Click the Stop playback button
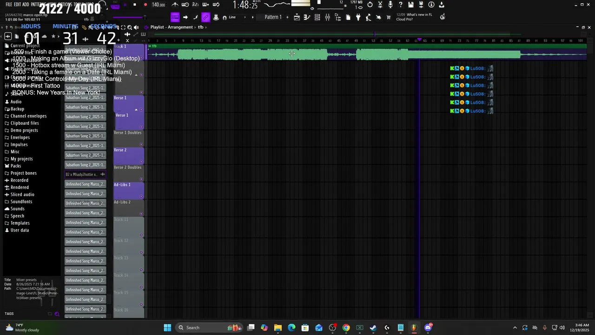 click(135, 5)
